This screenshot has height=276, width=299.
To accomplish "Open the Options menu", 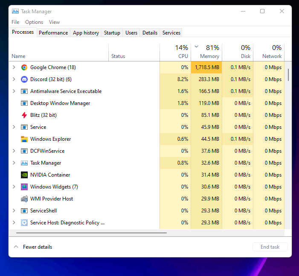I will click(x=34, y=22).
